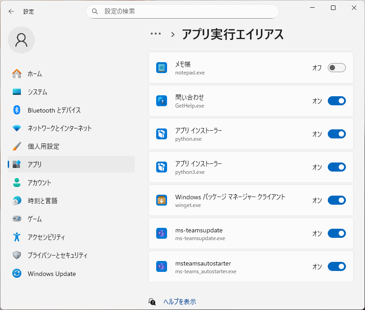Open プライバシーとセキュリティ settings

(57, 256)
